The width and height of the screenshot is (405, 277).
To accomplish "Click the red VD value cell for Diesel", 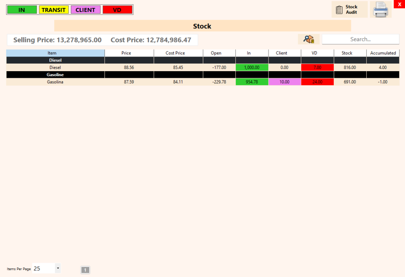I will [317, 67].
